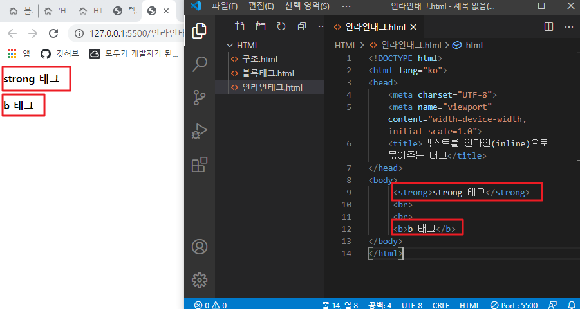
Task: Switch to the first browser tab labeled 블
Action: click(21, 11)
